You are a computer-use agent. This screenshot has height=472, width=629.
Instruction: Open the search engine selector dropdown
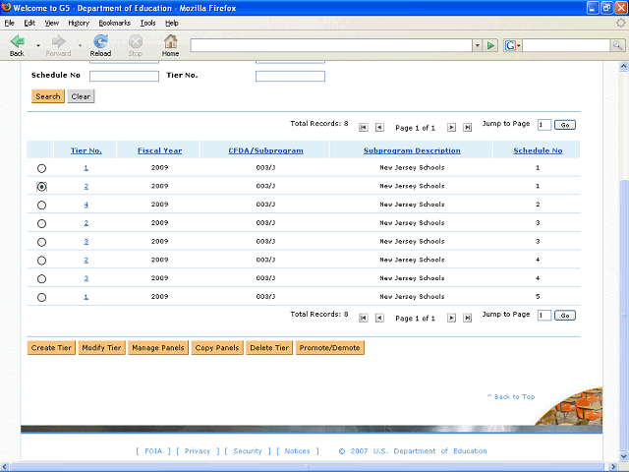(512, 45)
